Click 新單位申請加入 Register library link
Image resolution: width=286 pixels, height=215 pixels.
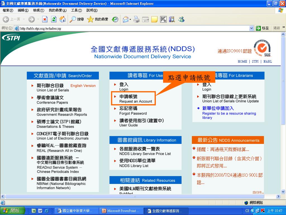pos(229,113)
